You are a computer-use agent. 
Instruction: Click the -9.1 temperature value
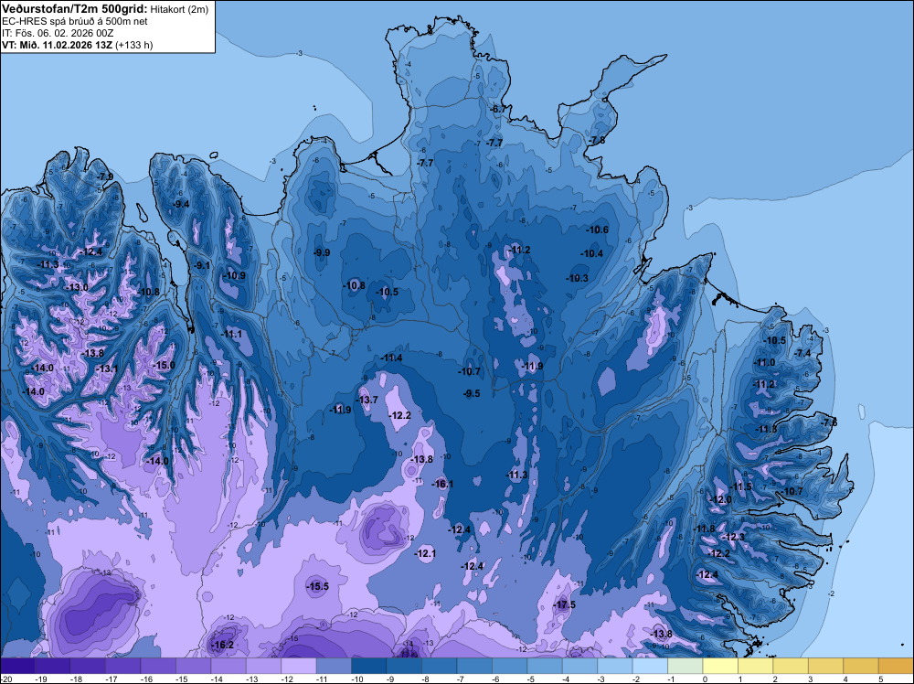point(202,265)
